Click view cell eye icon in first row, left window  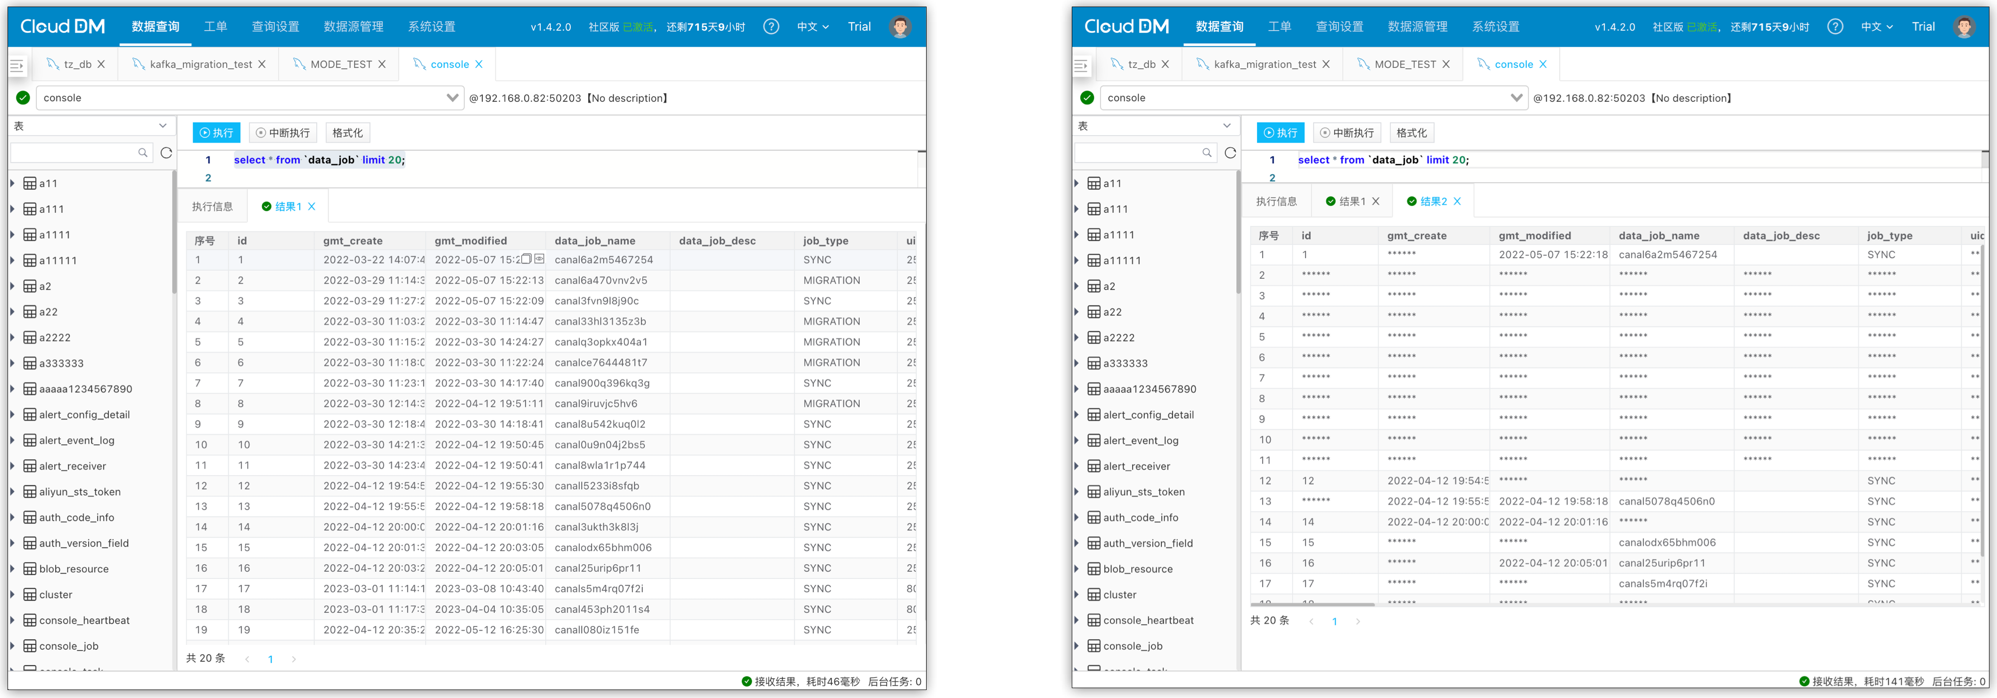[x=540, y=259]
